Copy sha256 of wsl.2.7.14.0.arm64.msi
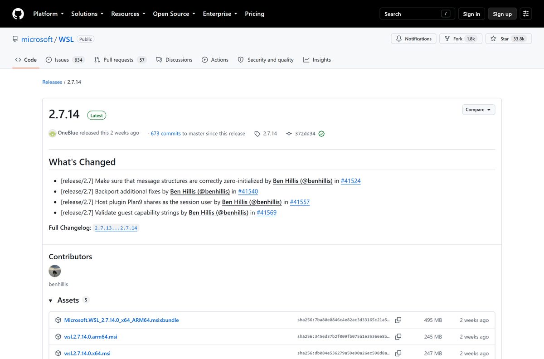Viewport: 544px width, 359px height. point(398,337)
